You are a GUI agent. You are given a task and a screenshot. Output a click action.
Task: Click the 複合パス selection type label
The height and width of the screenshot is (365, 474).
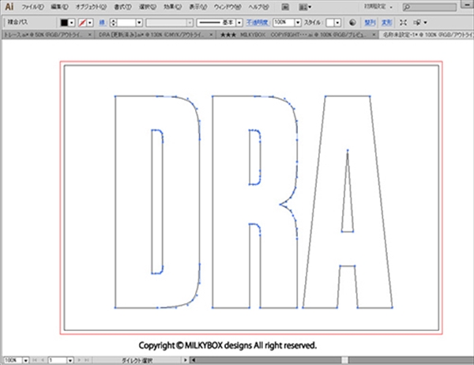17,22
